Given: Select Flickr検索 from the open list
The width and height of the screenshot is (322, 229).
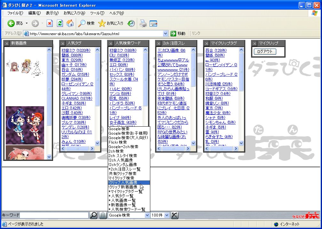Looking at the screenshot, I should coord(129,142).
